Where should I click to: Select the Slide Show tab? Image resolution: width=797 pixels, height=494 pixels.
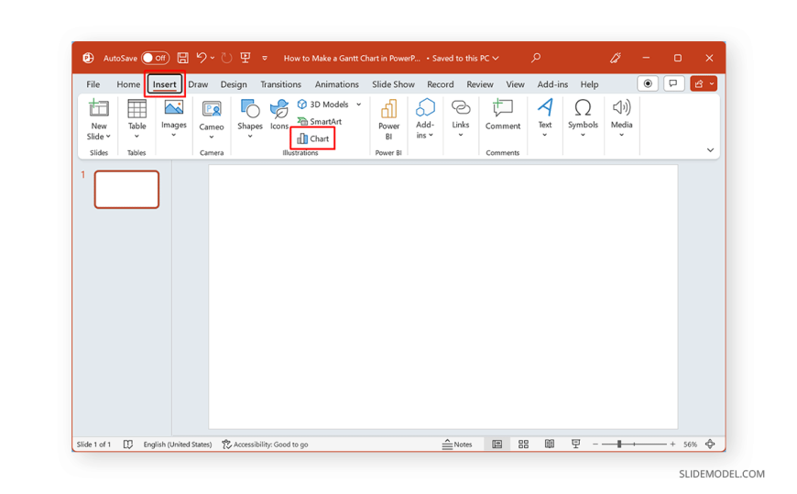point(393,84)
